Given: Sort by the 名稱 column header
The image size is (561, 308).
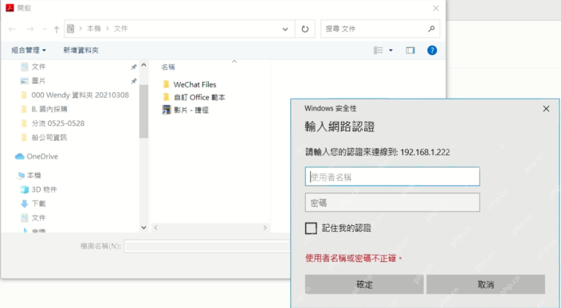Looking at the screenshot, I should pos(168,67).
